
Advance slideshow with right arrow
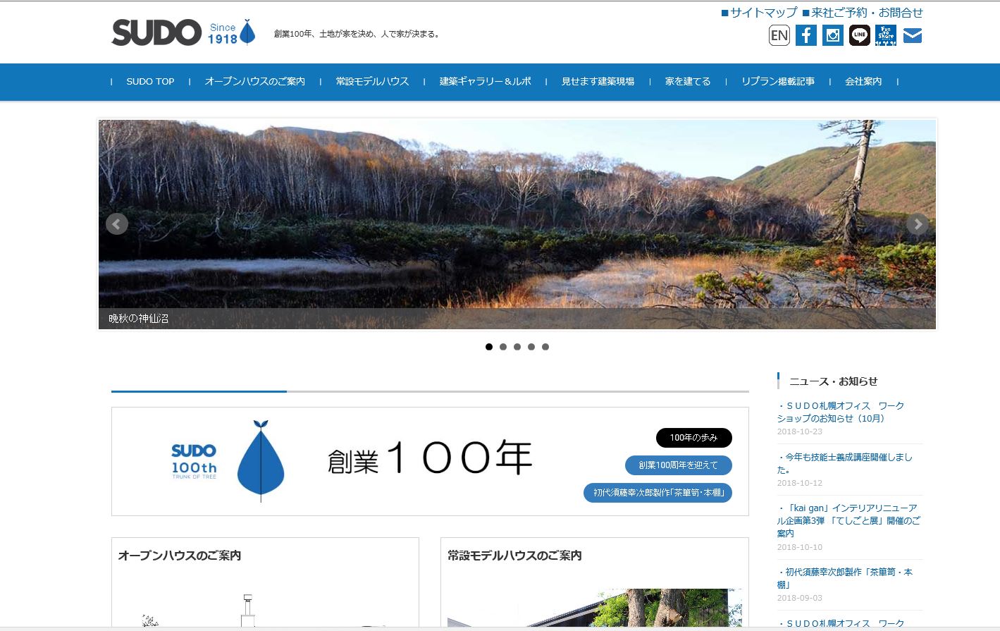point(917,224)
